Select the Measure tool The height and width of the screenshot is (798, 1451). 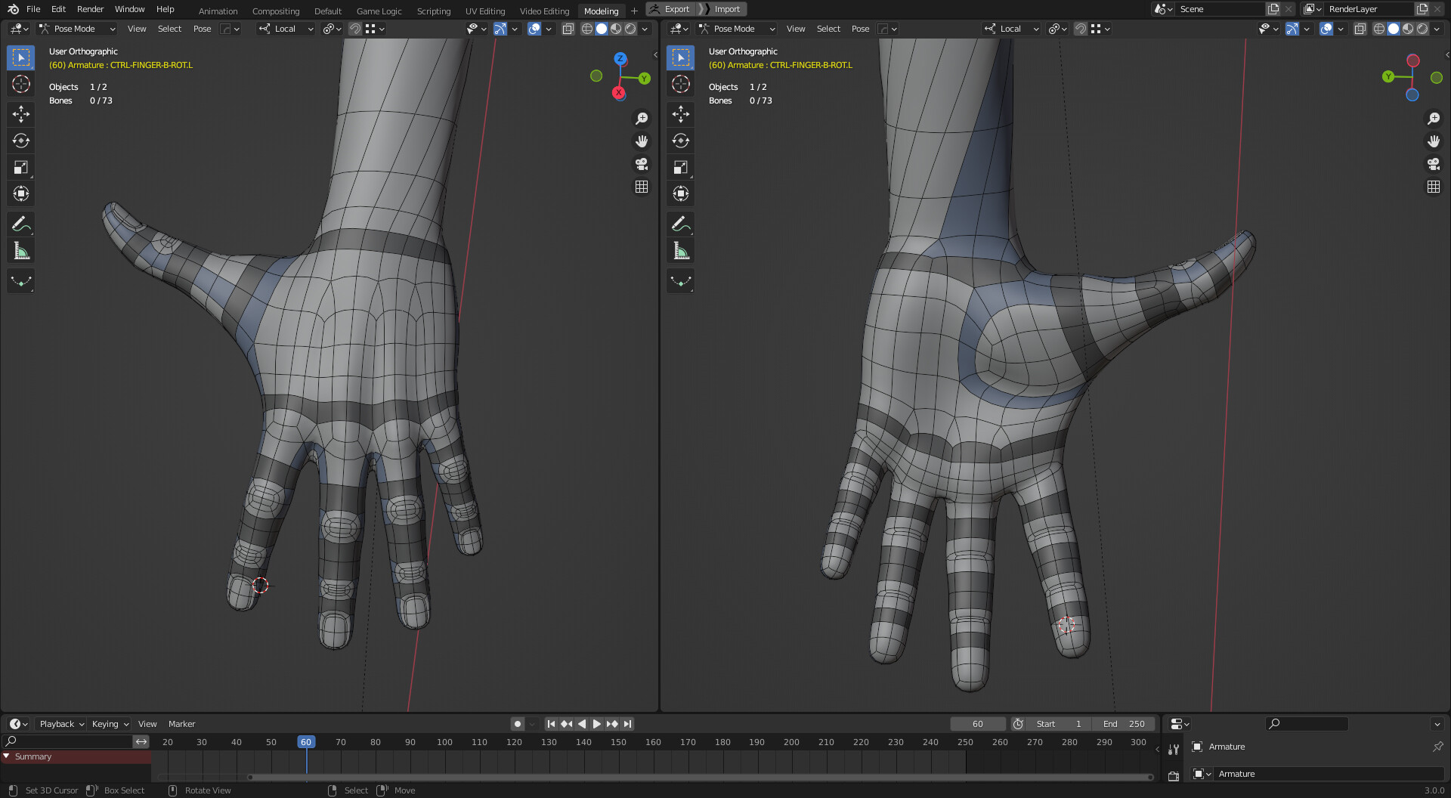(20, 250)
